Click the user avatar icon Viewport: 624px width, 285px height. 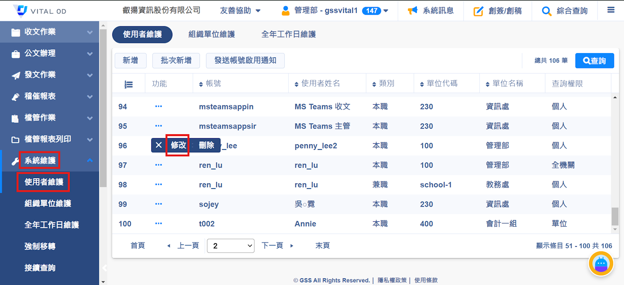point(285,11)
